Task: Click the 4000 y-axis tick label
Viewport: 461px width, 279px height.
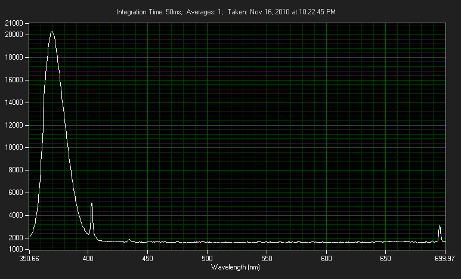Action: (x=16, y=215)
